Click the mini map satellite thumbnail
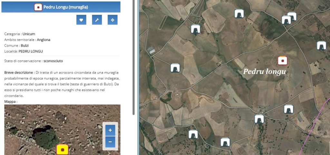The image size is (330, 155). [x=62, y=130]
